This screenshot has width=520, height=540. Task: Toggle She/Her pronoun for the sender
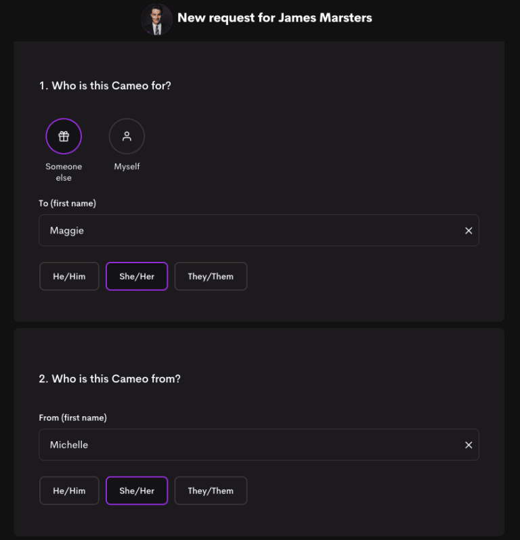click(x=137, y=491)
